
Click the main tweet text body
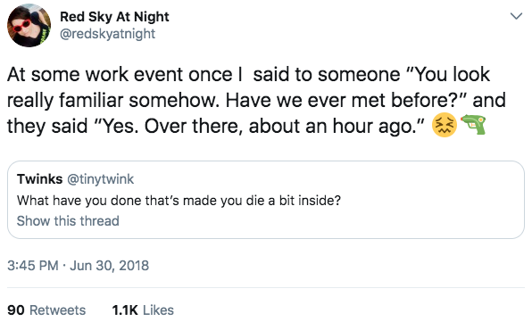[256, 100]
